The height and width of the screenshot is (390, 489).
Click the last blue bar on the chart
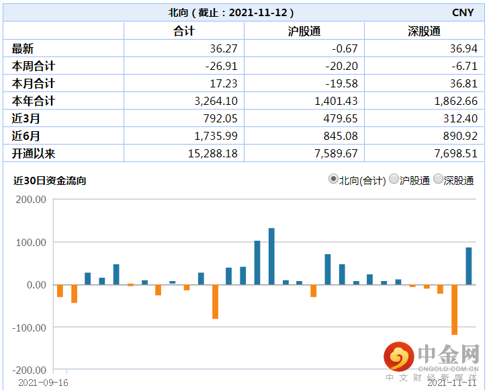click(468, 266)
